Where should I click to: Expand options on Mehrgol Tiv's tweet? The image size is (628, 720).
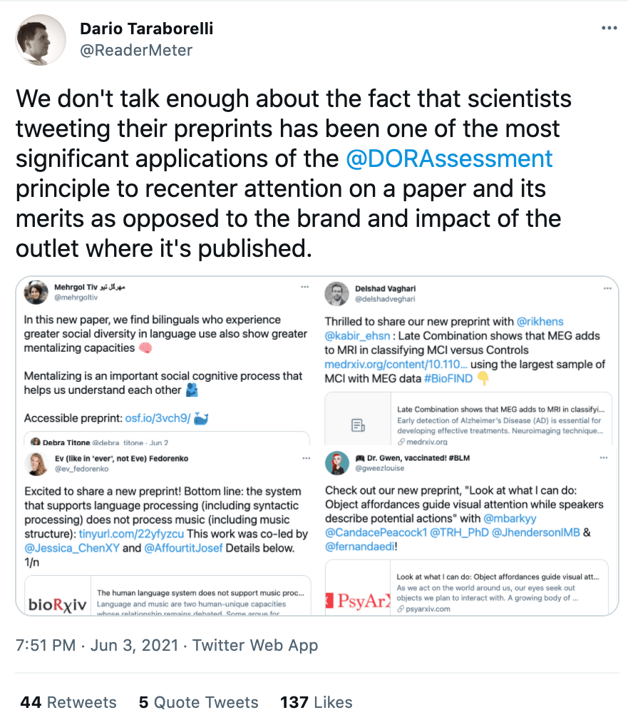pyautogui.click(x=305, y=287)
